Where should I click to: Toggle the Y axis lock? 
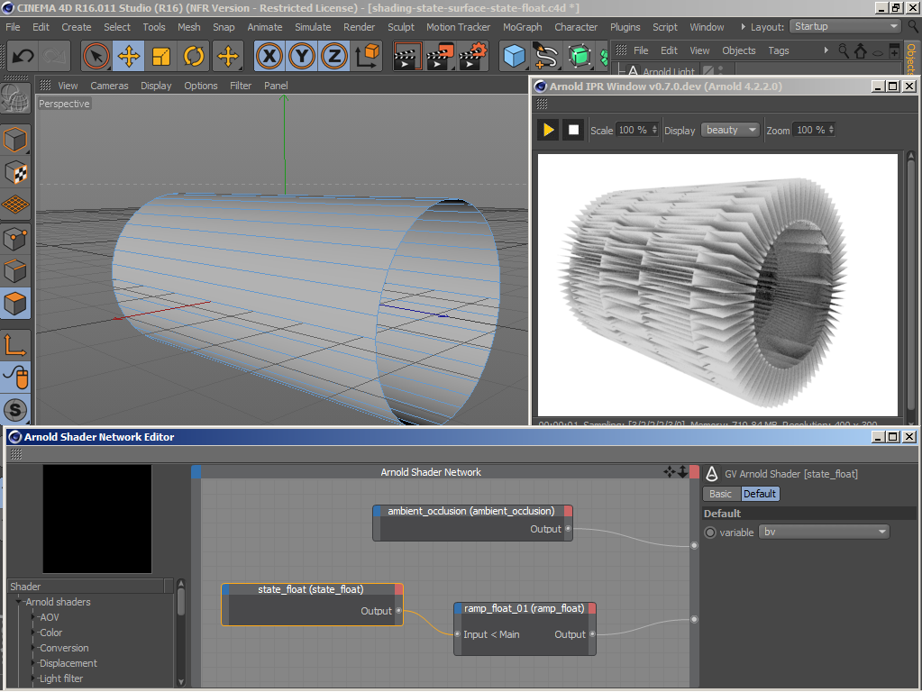point(302,57)
